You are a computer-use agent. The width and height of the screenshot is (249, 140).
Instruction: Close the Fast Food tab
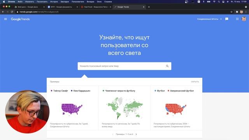pos(110,7)
